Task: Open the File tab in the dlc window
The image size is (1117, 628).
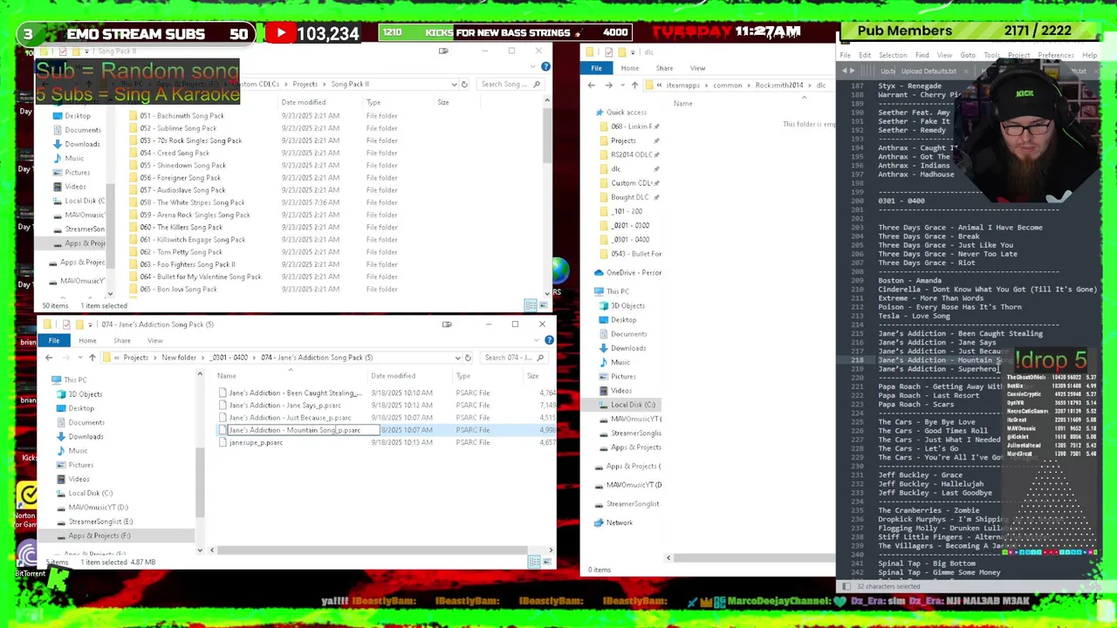Action: point(597,68)
